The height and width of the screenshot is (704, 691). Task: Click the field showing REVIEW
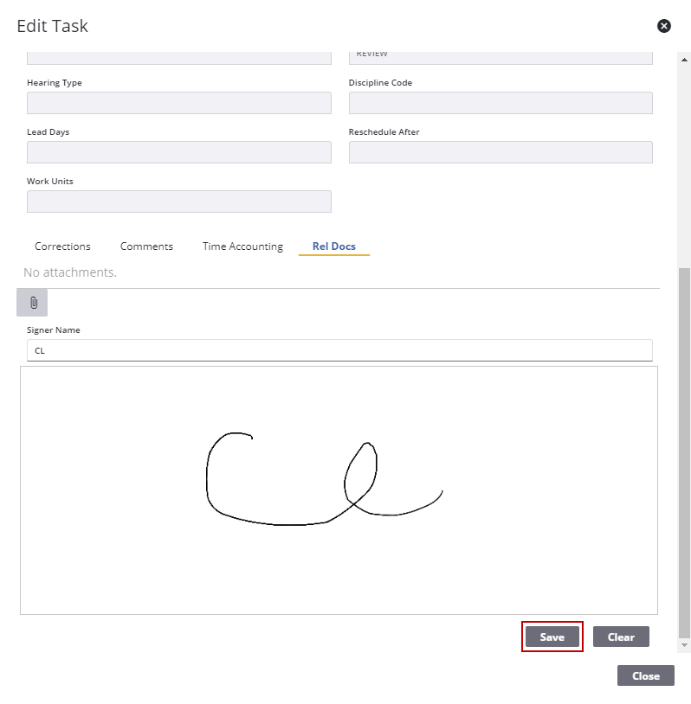500,56
